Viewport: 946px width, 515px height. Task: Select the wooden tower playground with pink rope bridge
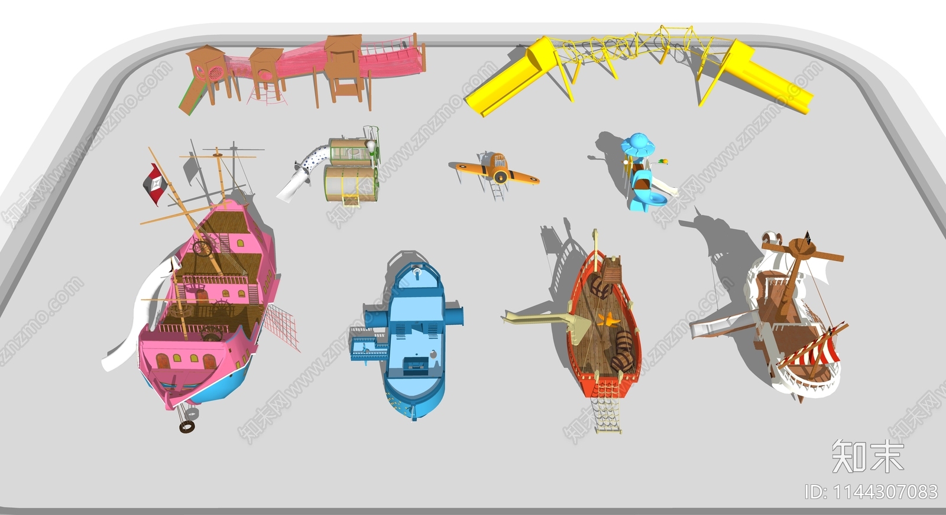click(x=302, y=73)
